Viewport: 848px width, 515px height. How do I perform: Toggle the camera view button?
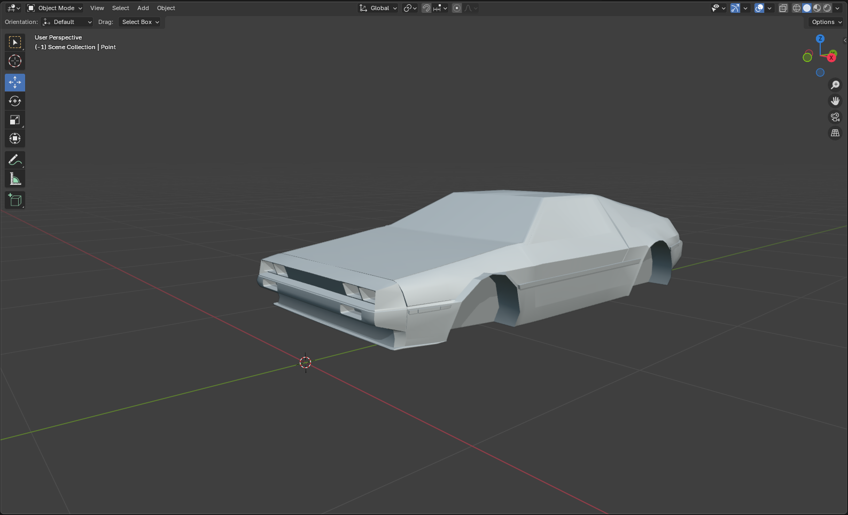click(x=835, y=117)
